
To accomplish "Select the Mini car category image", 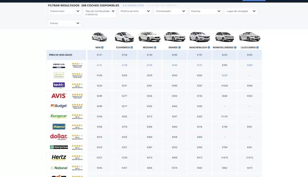I will (x=99, y=37).
